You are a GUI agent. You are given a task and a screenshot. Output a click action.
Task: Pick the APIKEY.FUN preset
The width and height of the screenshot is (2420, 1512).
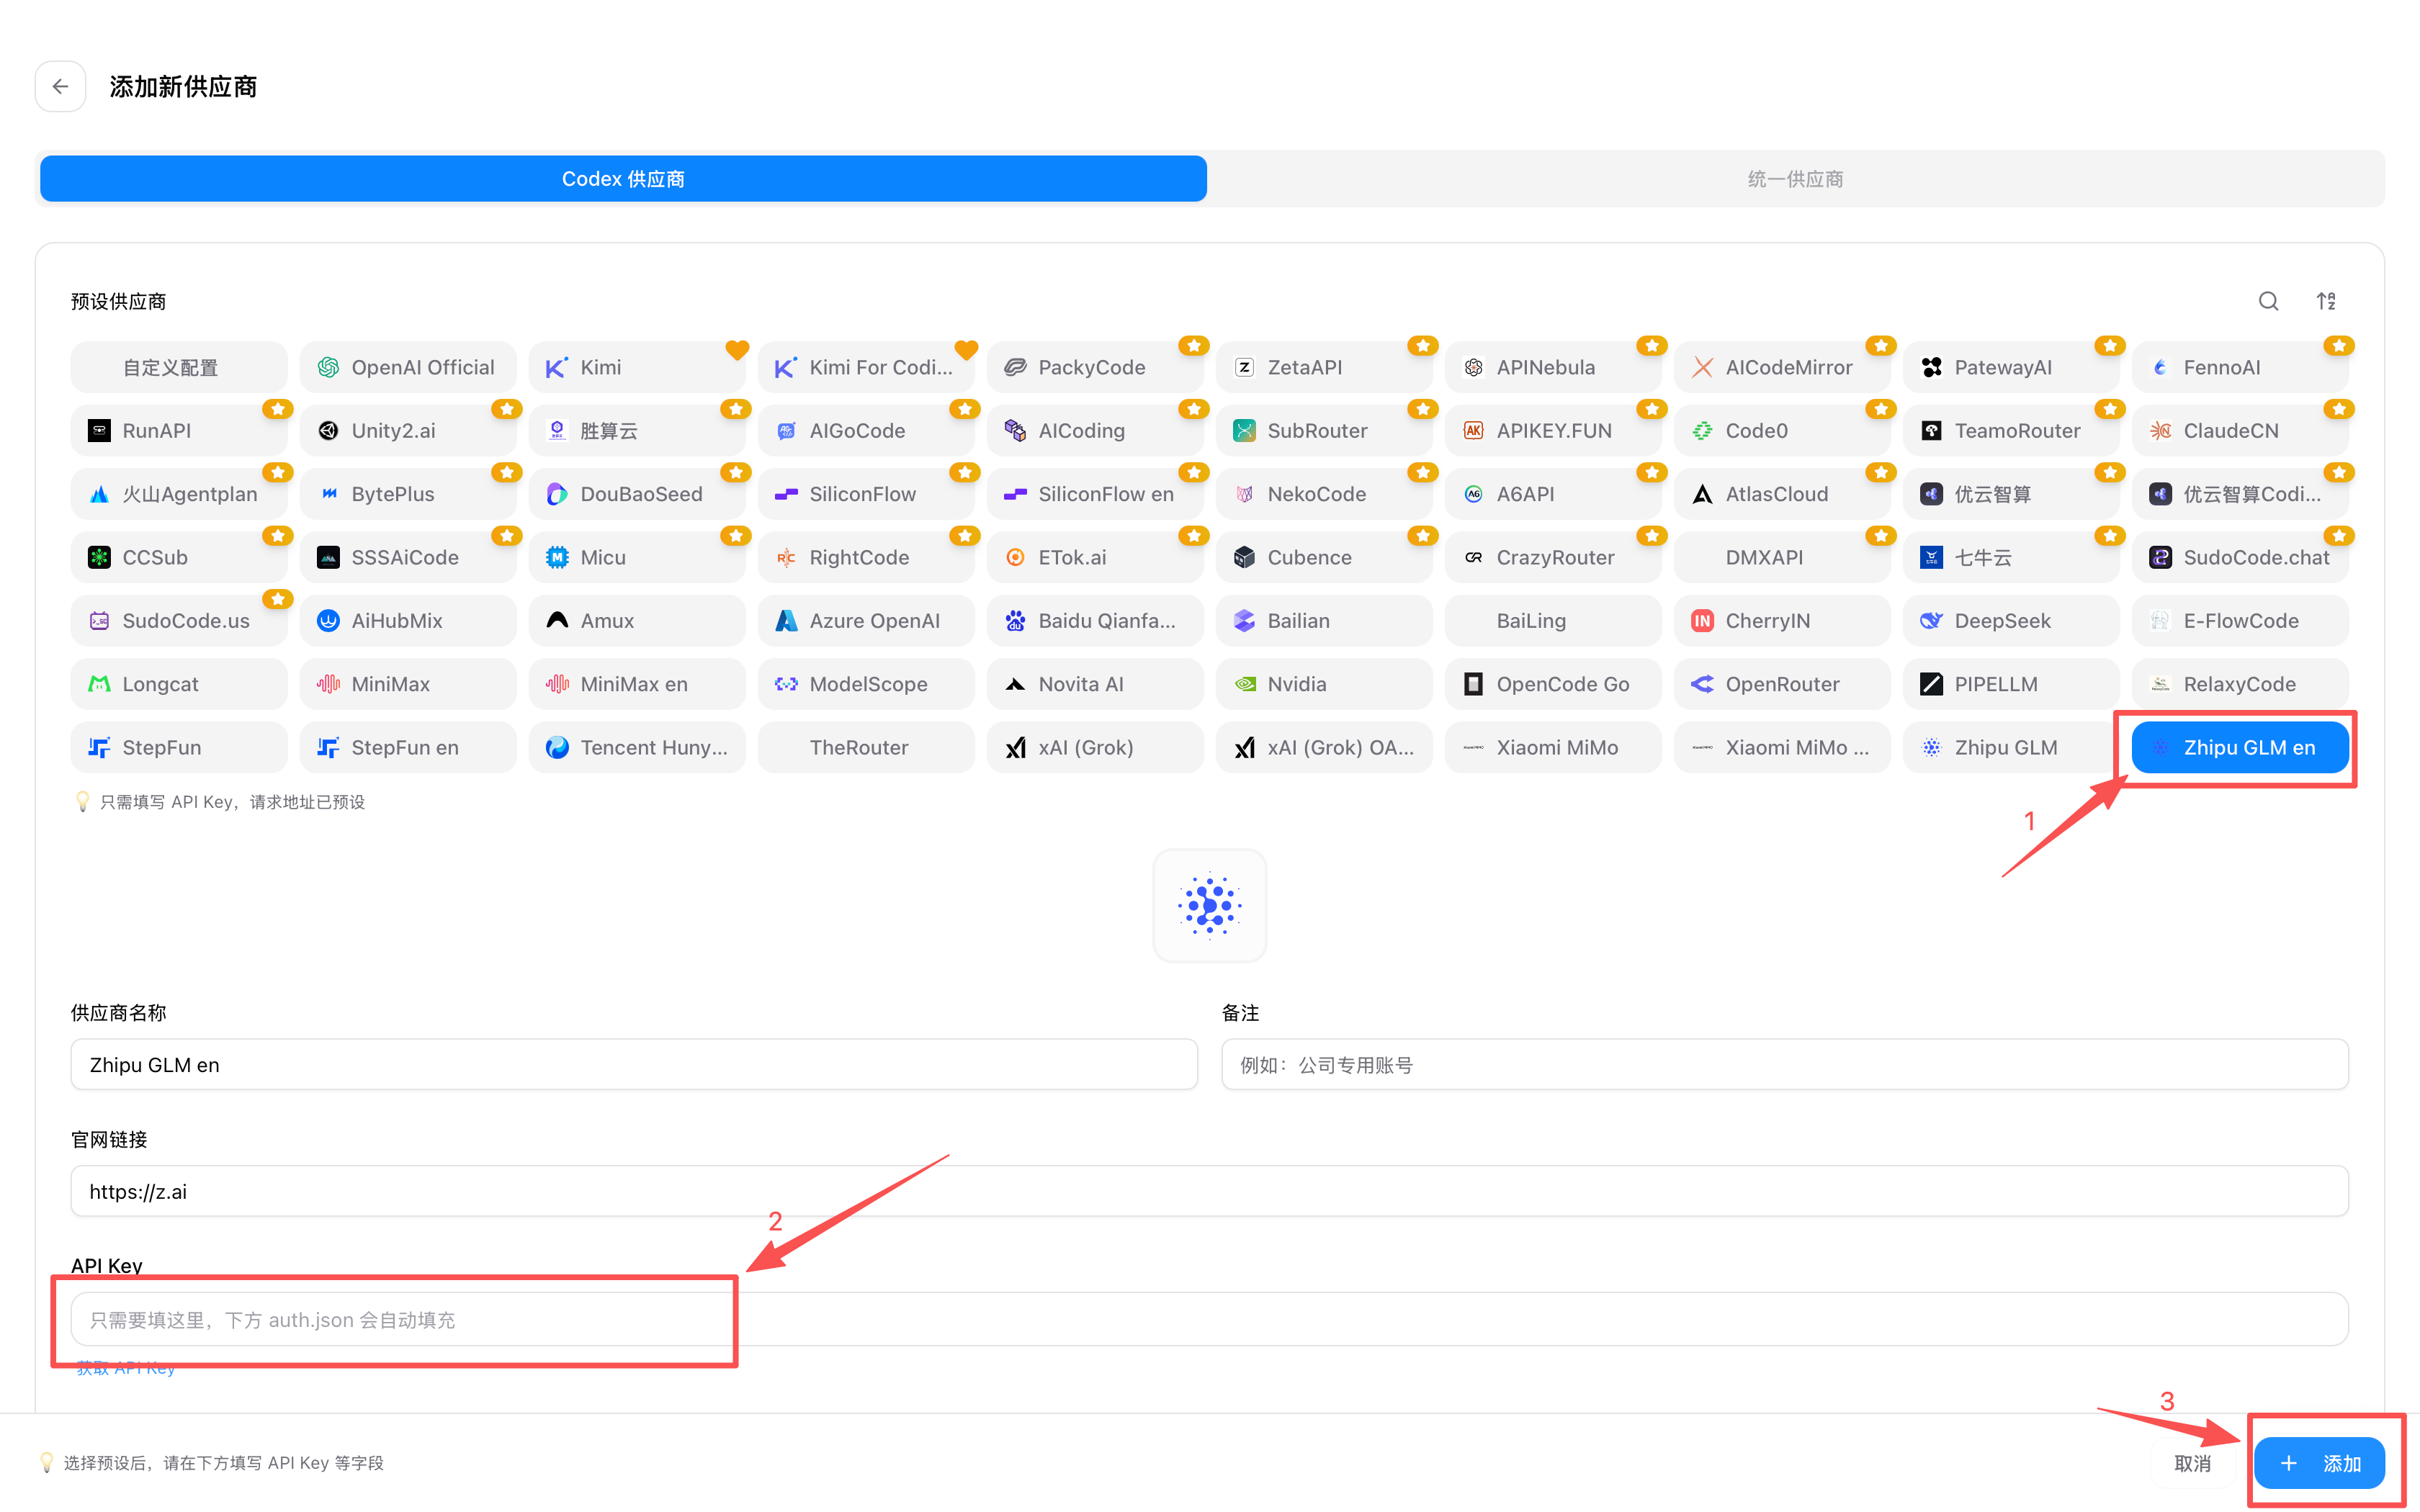[x=1553, y=431]
